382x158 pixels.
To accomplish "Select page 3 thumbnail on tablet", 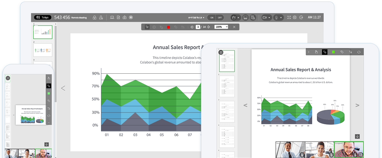I will pyautogui.click(x=227, y=112).
